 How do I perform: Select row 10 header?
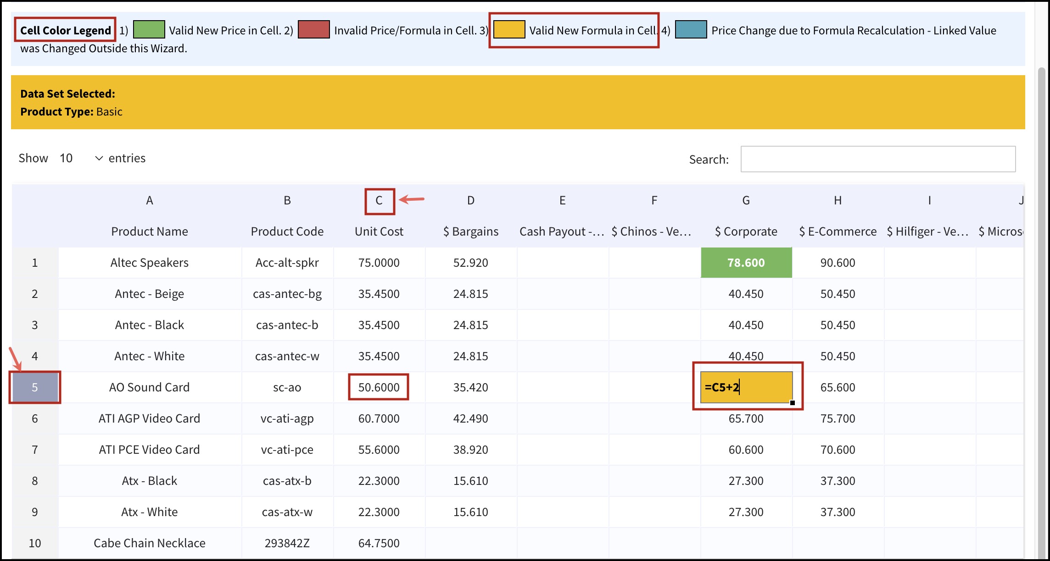pos(35,543)
